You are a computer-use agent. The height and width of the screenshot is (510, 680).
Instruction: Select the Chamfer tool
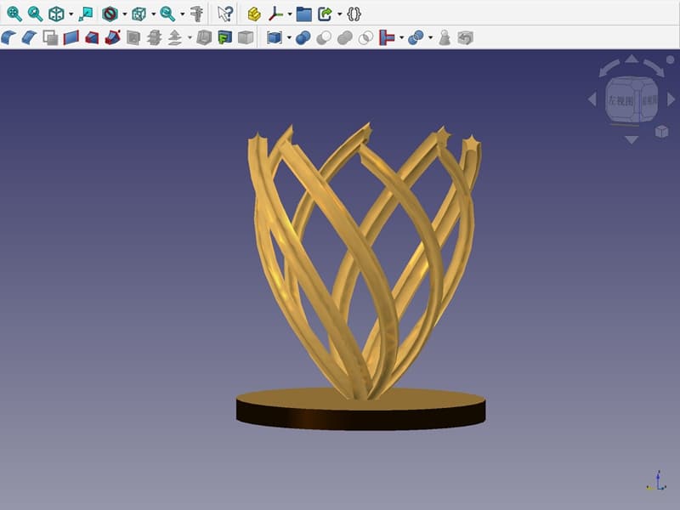tap(30, 37)
